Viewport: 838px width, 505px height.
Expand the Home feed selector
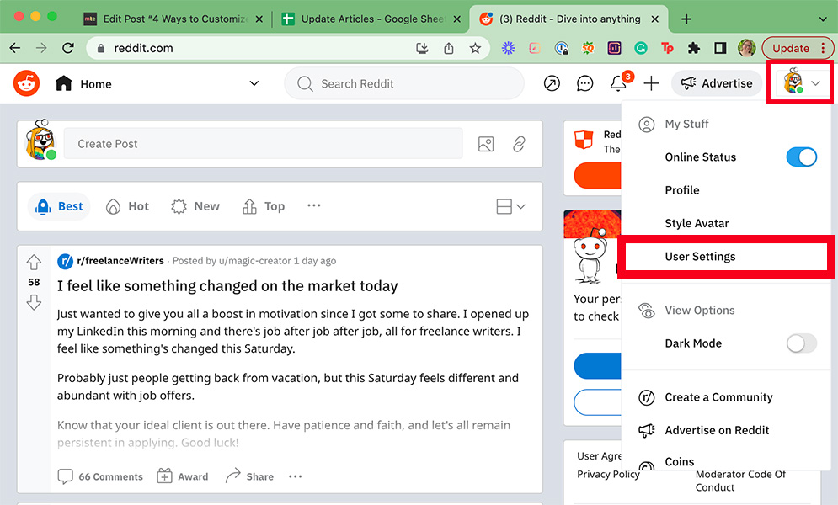(254, 83)
